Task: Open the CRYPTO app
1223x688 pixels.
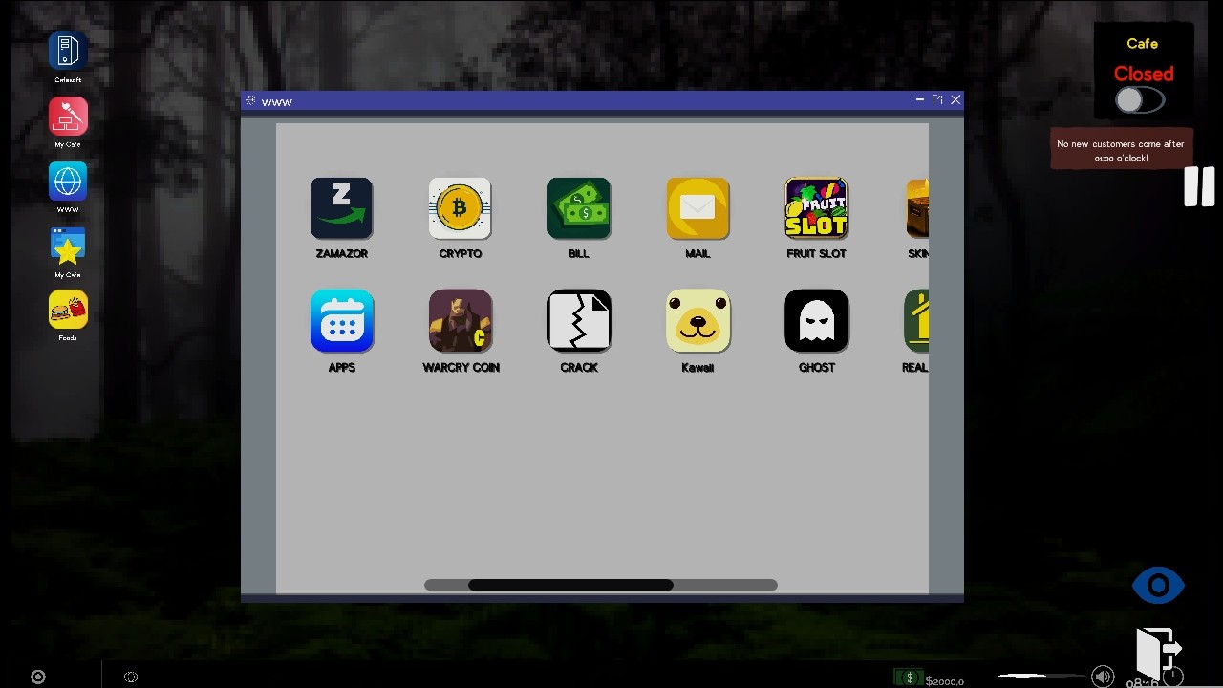Action: tap(460, 208)
